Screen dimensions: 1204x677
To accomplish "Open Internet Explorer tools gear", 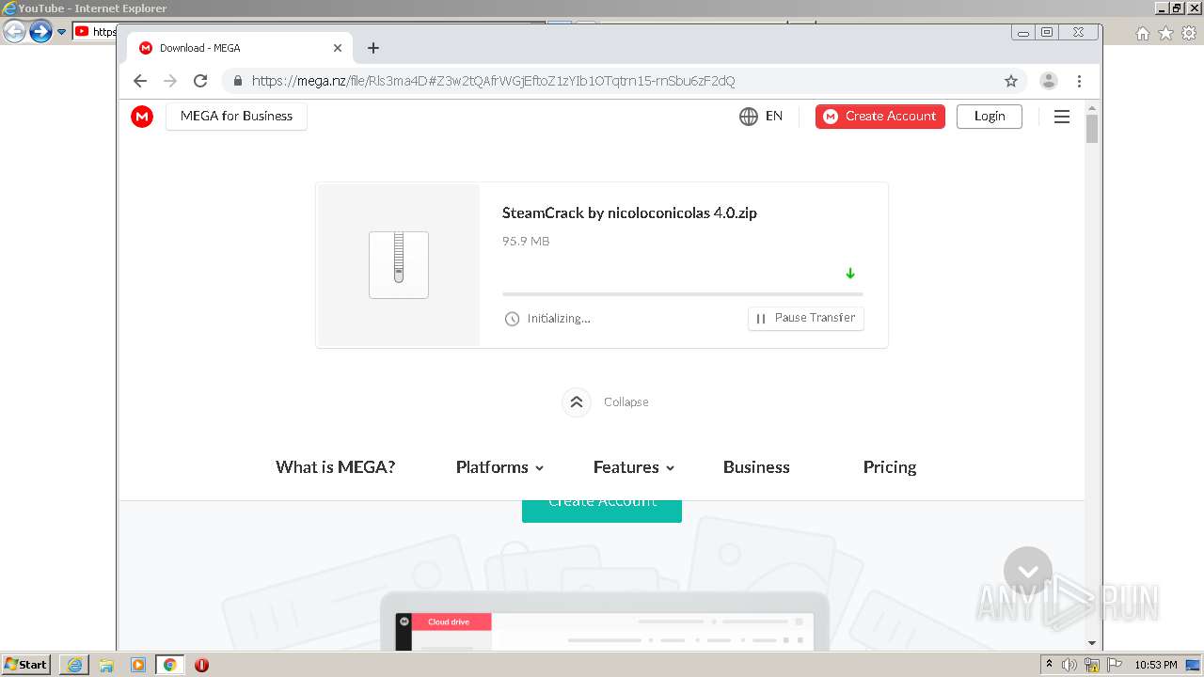I will tap(1189, 33).
